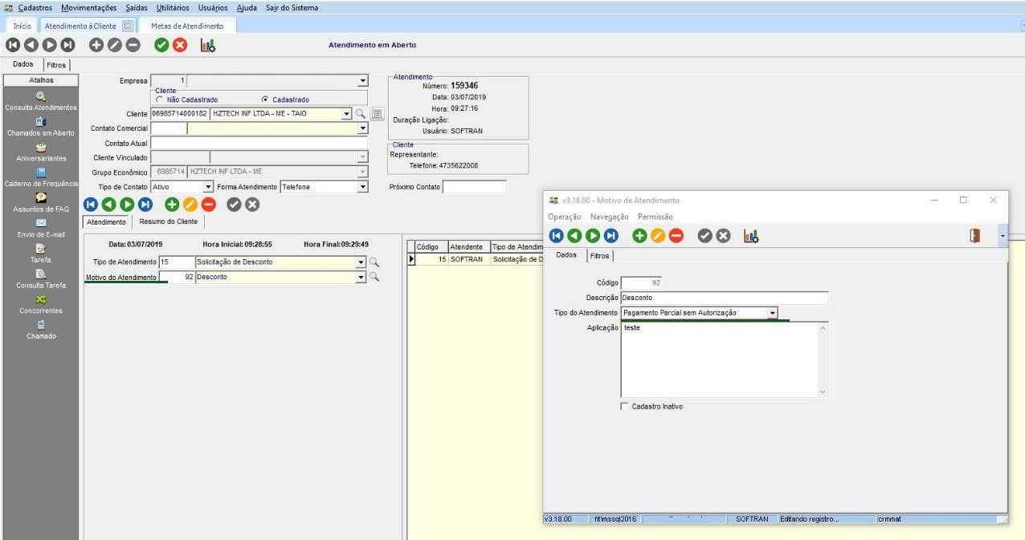
Task: Open the chart report icon in main toolbar
Action: pyautogui.click(x=208, y=46)
